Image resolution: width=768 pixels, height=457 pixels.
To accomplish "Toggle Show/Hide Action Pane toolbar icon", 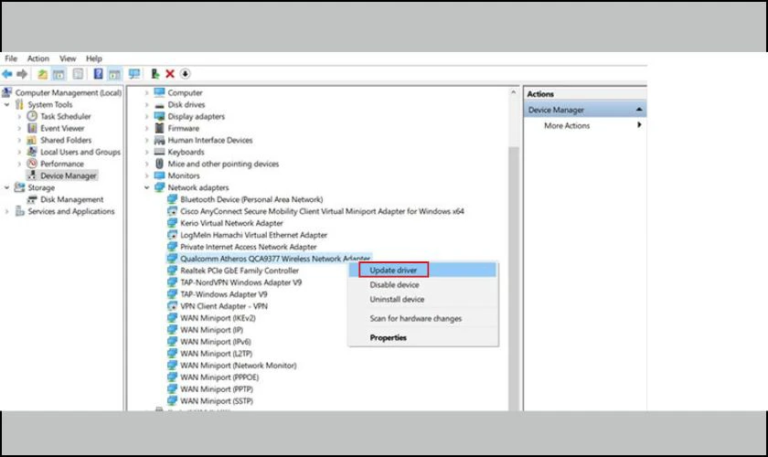I will pos(114,74).
